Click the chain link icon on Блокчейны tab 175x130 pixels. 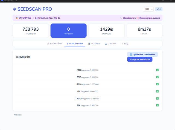48,44
